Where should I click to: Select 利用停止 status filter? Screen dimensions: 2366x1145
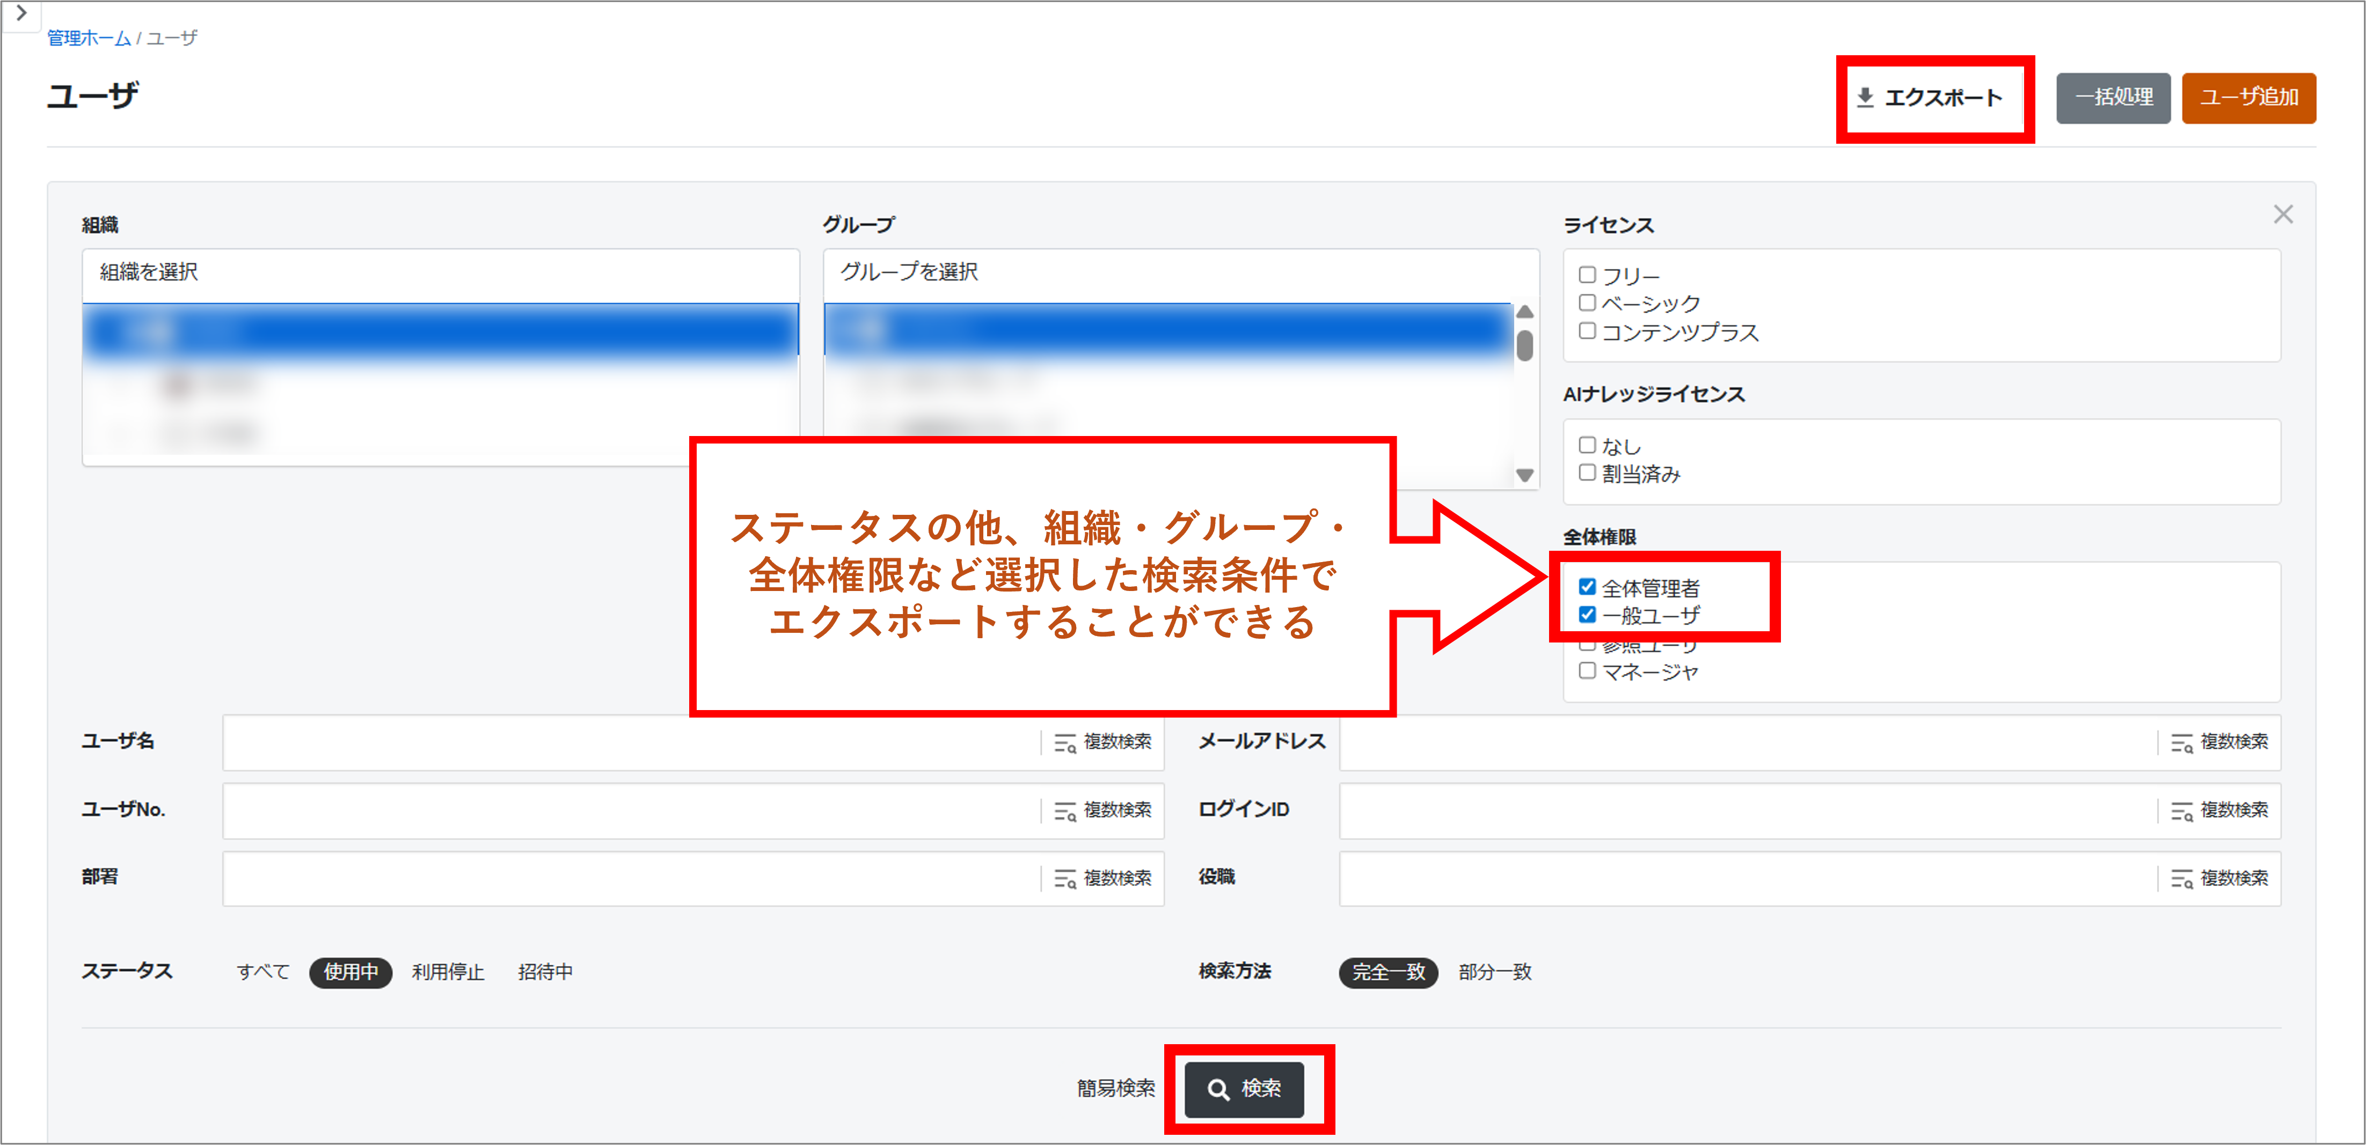[x=447, y=972]
